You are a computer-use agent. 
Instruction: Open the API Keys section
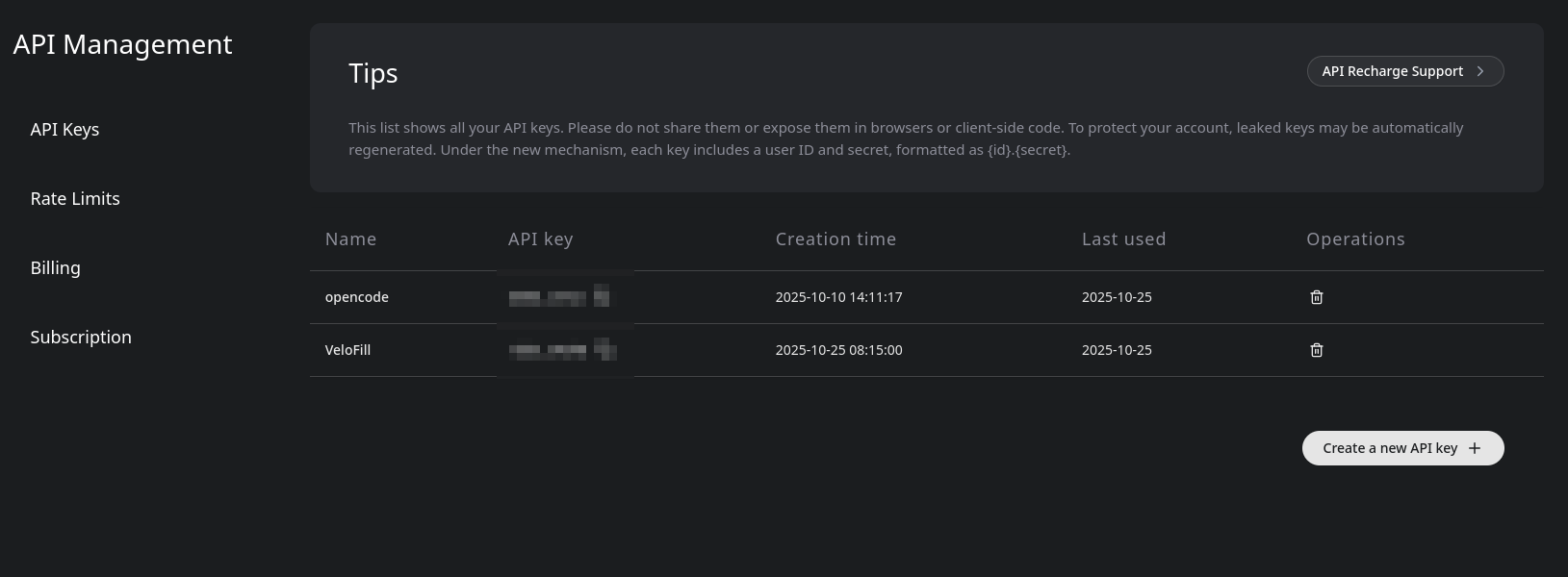64,130
